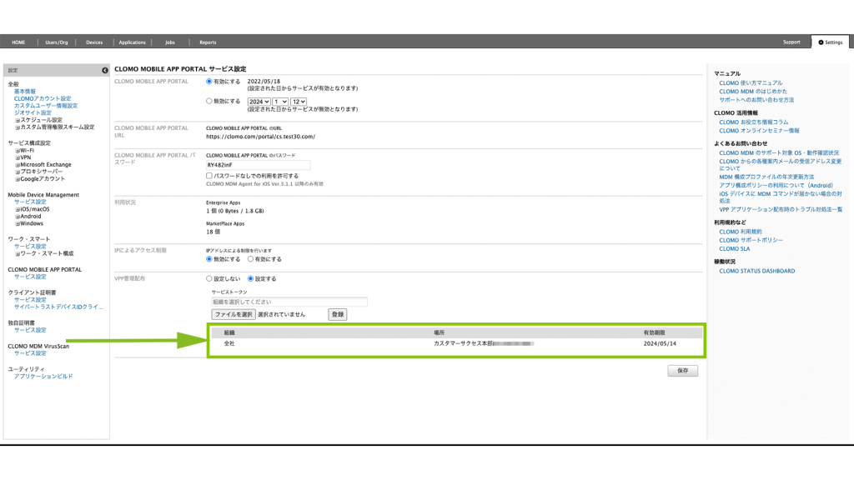Collapse the 設定 sidebar with the arrow icon

click(104, 70)
